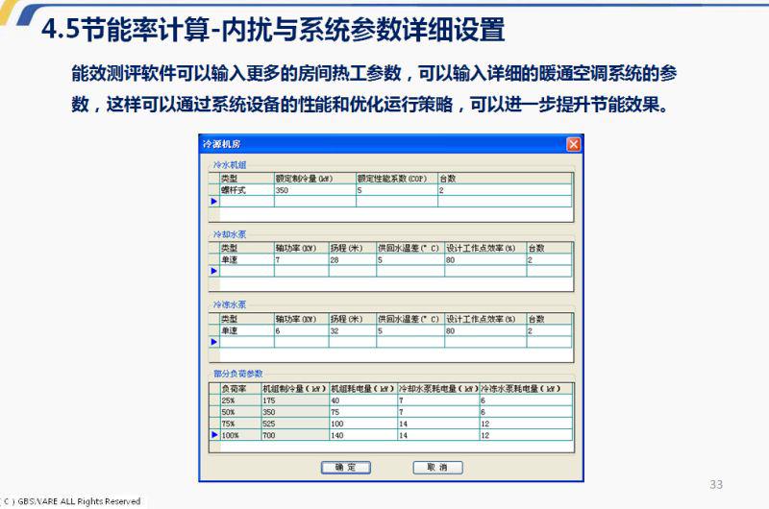Close the 冷源机房 dialog with the red X
Image resolution: width=769 pixels, height=509 pixels.
573,144
